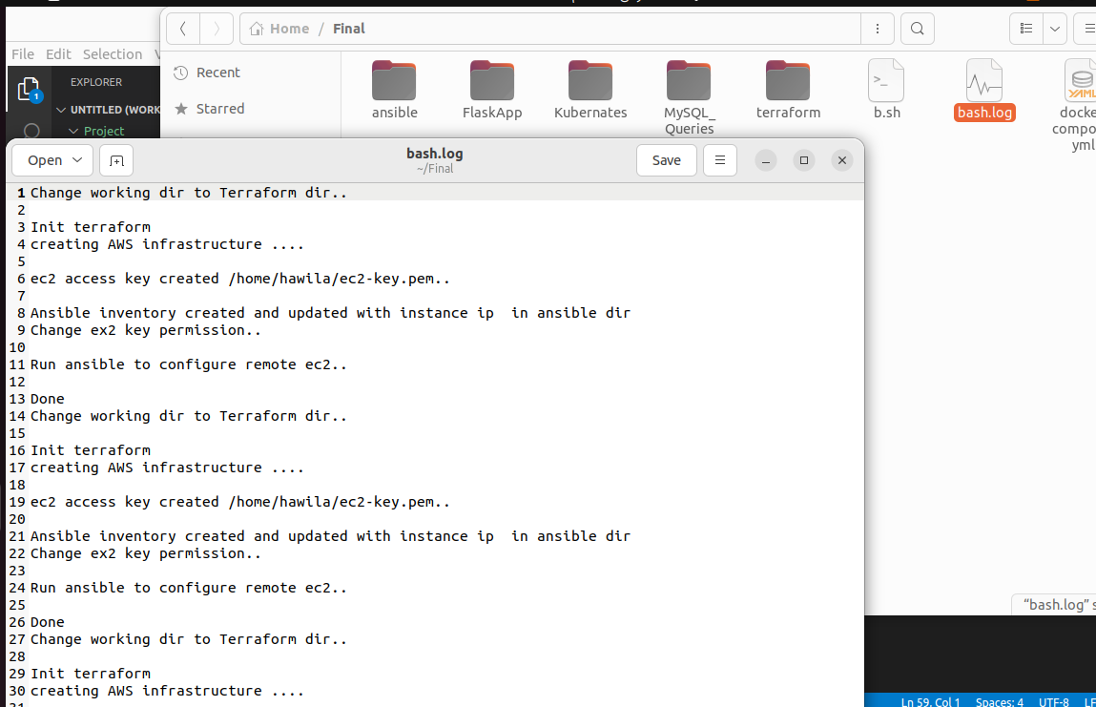Minimize the bash.log editor window
This screenshot has height=707, width=1096.
pyautogui.click(x=766, y=161)
